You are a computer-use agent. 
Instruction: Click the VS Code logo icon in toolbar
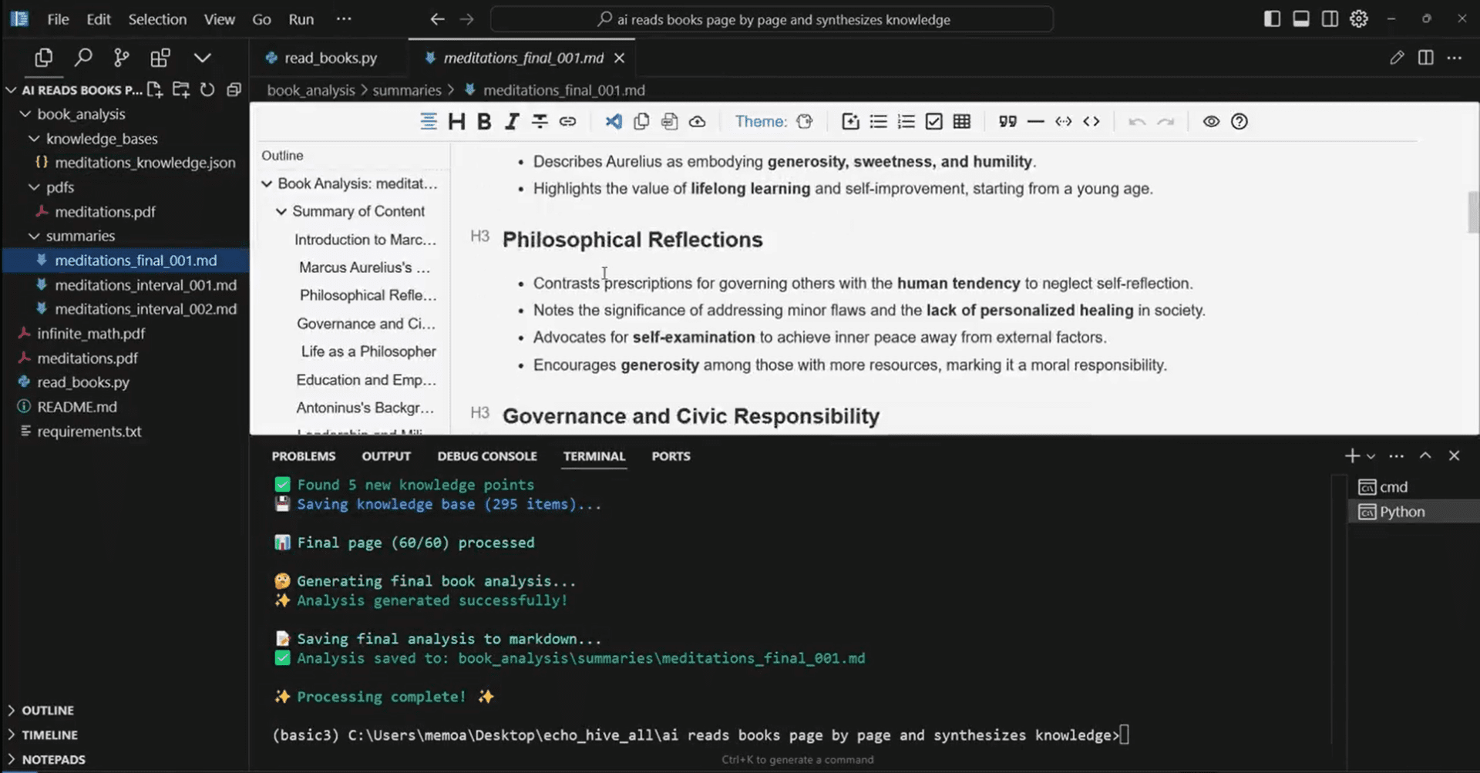614,121
